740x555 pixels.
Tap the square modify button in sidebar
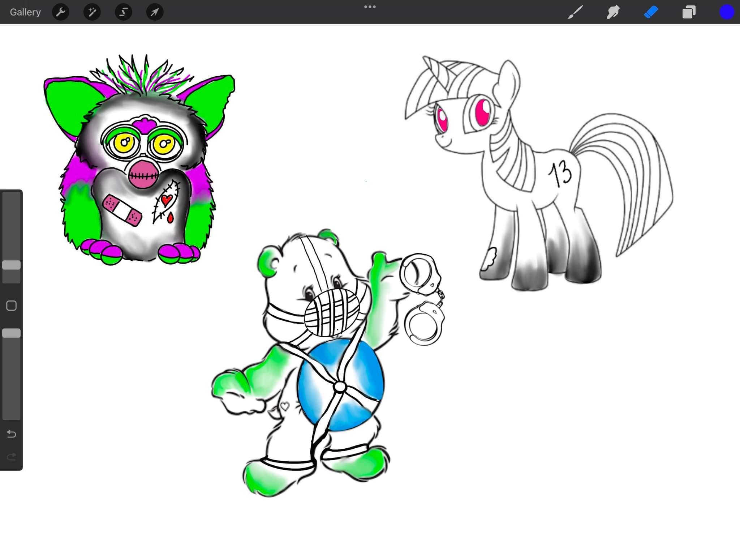(x=12, y=306)
